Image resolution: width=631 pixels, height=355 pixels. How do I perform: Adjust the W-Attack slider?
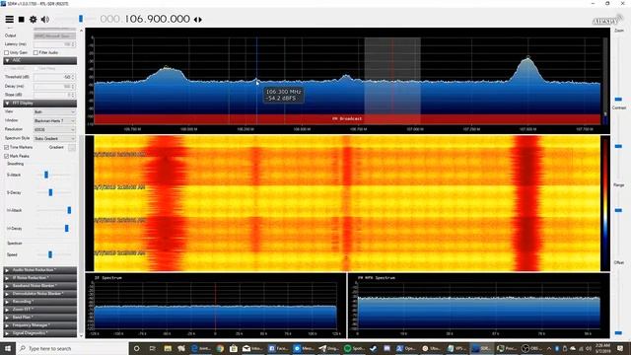pyautogui.click(x=69, y=210)
